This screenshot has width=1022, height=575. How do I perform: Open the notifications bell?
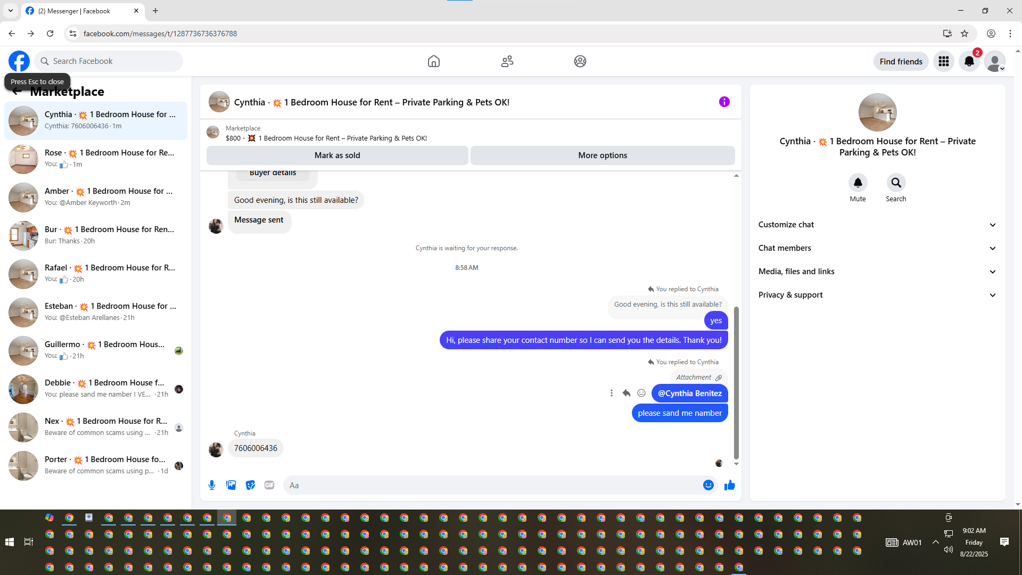click(x=969, y=61)
